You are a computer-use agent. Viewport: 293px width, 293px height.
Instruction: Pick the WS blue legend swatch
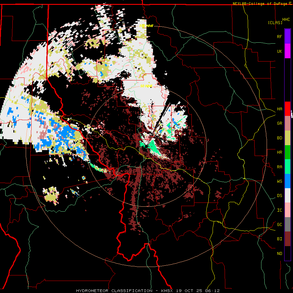(287, 181)
